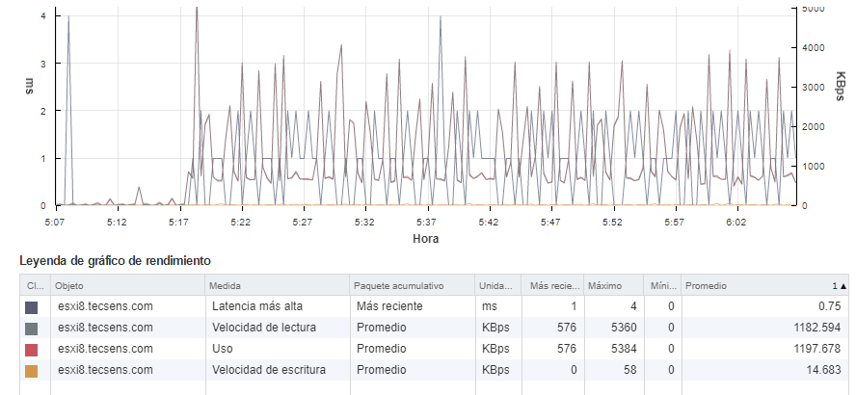
Task: Sort by the Promedio column header
Action: click(764, 285)
